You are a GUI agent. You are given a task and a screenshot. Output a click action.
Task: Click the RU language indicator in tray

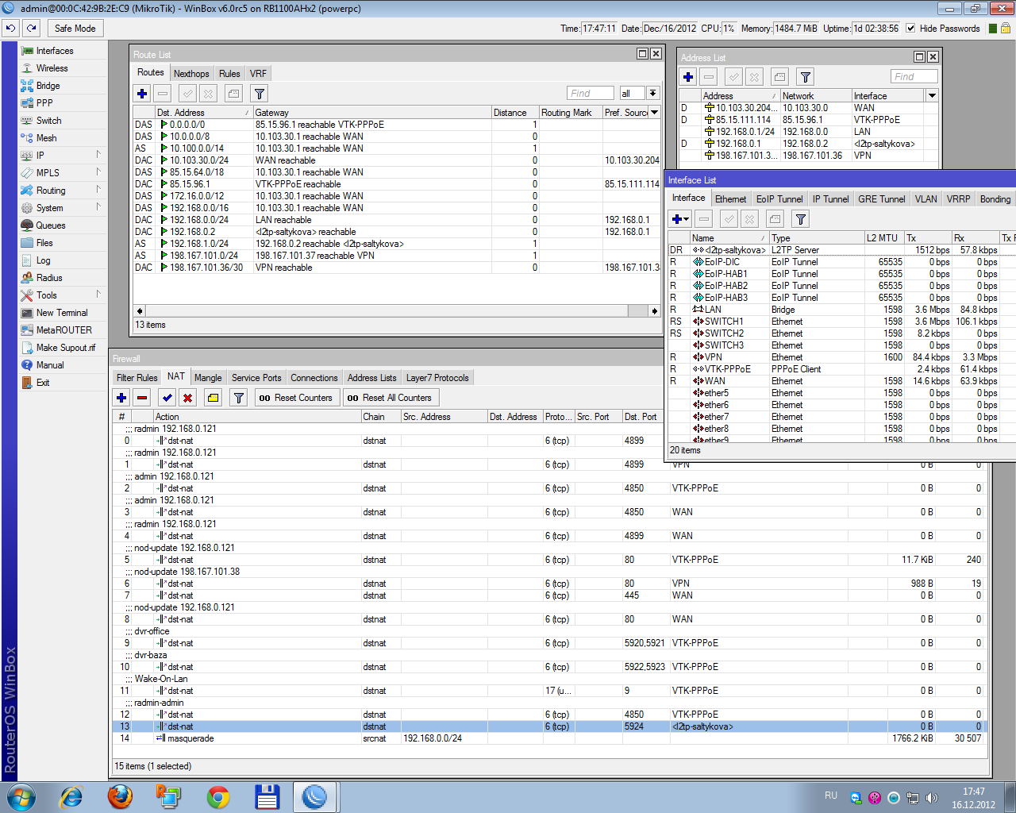pos(831,796)
